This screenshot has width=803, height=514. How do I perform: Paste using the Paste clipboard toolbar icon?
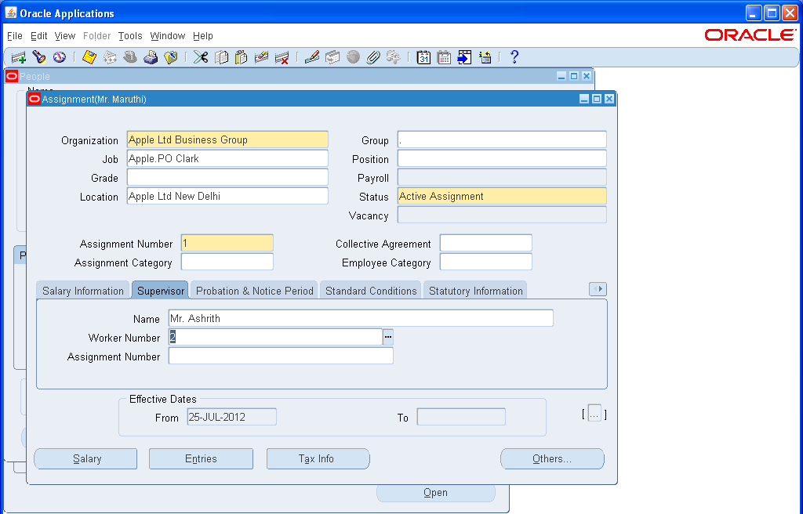coord(241,56)
